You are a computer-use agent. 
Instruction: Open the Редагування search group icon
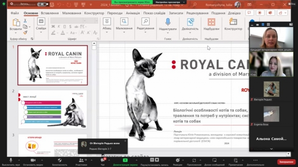[145, 22]
